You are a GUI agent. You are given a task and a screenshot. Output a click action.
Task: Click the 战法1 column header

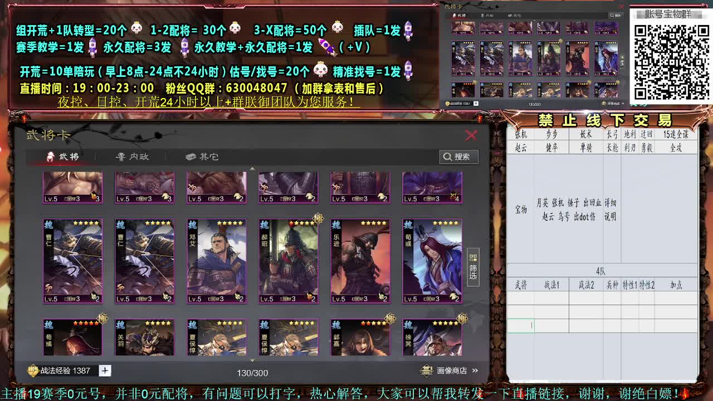(x=551, y=285)
